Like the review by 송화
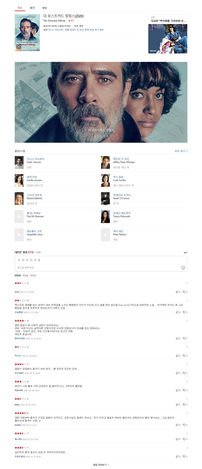This screenshot has width=202, height=469. tap(178, 292)
